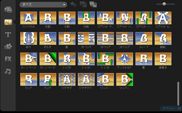The width and height of the screenshot is (182, 113).
Task: Select the 渦巻き transition thumbnail
Action: (x=163, y=59)
